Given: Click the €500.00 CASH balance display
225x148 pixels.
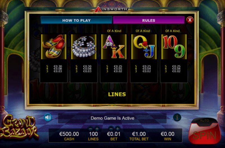Looking at the screenshot, I should (x=69, y=136).
